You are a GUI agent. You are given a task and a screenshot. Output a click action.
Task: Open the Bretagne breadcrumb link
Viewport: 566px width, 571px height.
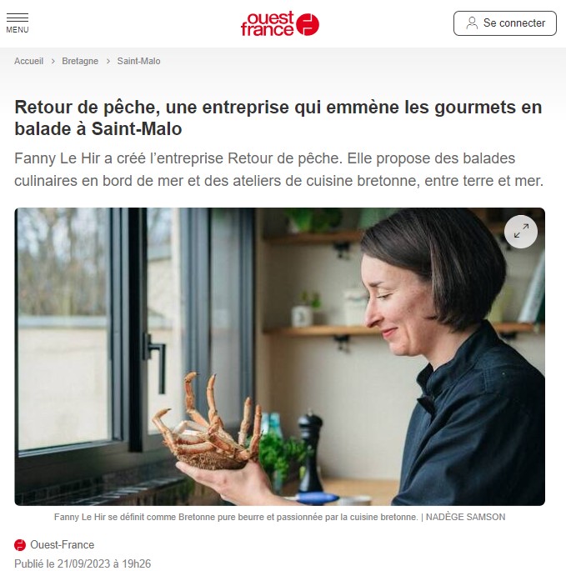point(80,61)
